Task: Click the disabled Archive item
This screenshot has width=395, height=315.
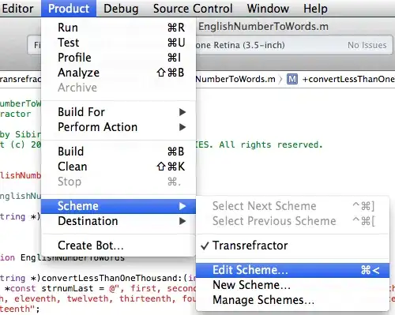Action: (x=118, y=88)
